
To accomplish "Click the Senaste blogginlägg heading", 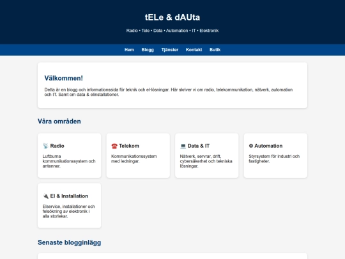I will tap(69, 242).
